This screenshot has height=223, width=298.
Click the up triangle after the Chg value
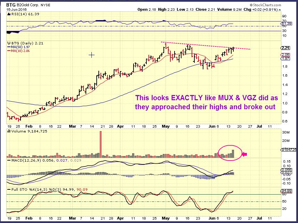pyautogui.click(x=280, y=9)
